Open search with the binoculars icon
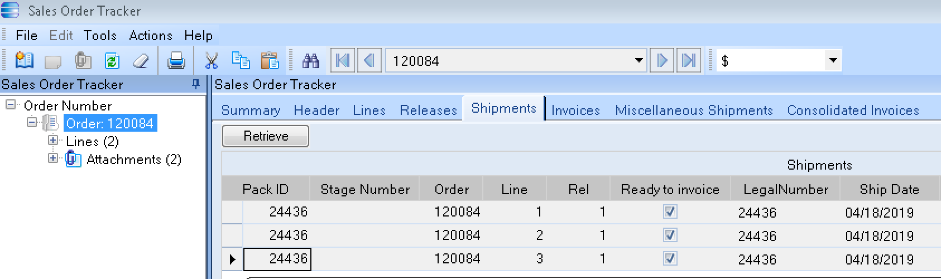The width and height of the screenshot is (941, 279). pos(310,60)
